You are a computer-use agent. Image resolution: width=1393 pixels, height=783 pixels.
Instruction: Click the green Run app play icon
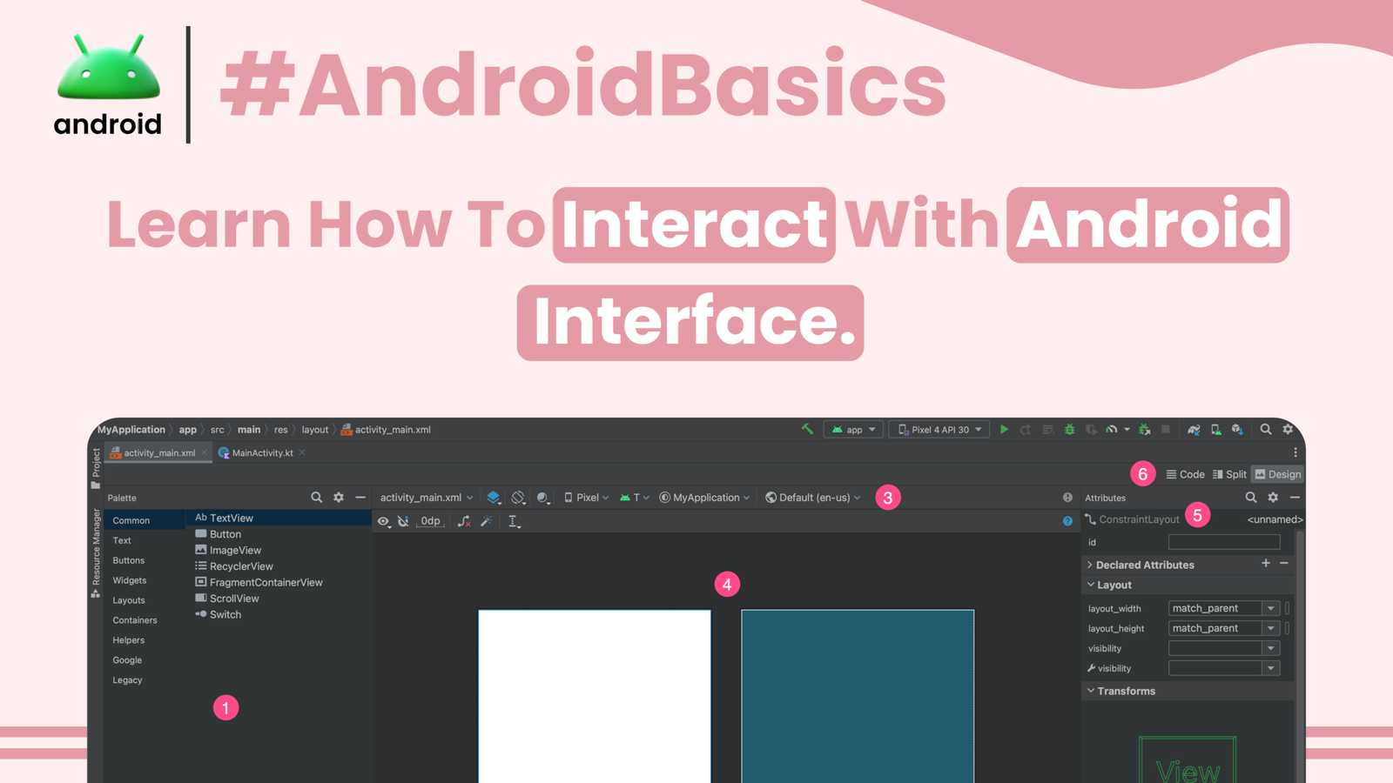coord(1004,430)
